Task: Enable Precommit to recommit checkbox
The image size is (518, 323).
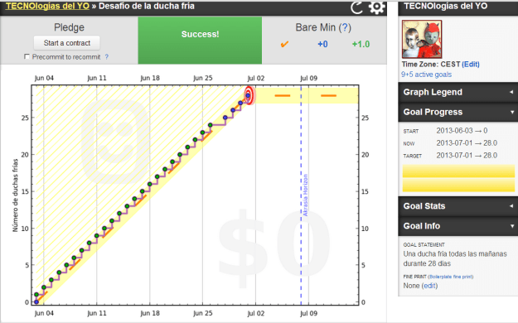Action: point(27,57)
